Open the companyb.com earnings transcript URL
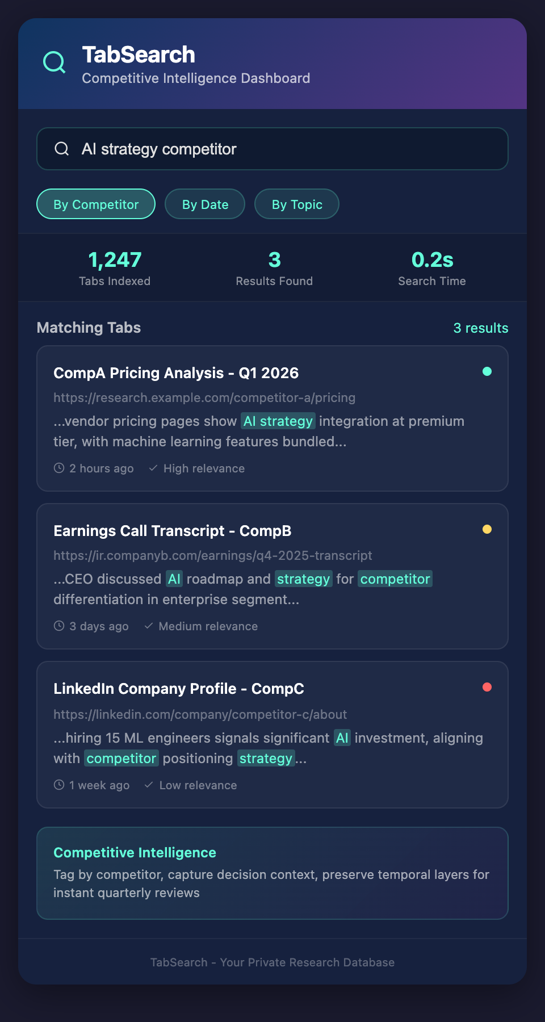This screenshot has height=1022, width=545. (x=213, y=555)
